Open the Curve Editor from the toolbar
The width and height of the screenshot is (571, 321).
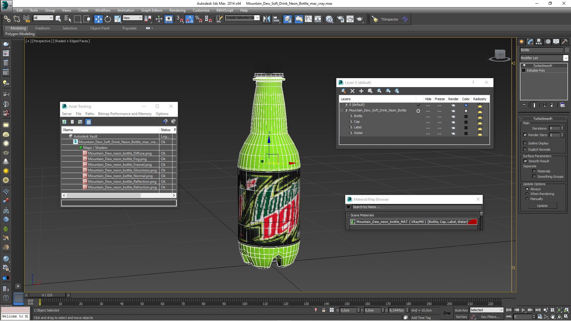308,19
